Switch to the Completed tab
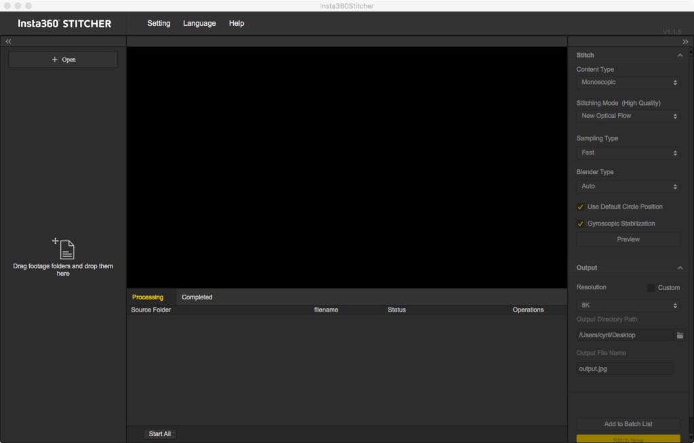This screenshot has height=443, width=694. (x=197, y=297)
